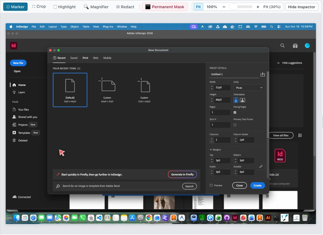Screen dimensions: 323x235
Task: Click the New file button
Action: [x=18, y=63]
